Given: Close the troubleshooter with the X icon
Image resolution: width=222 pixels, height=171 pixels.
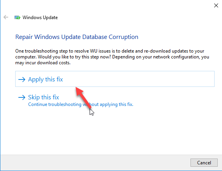Looking at the screenshot, I should 216,5.
